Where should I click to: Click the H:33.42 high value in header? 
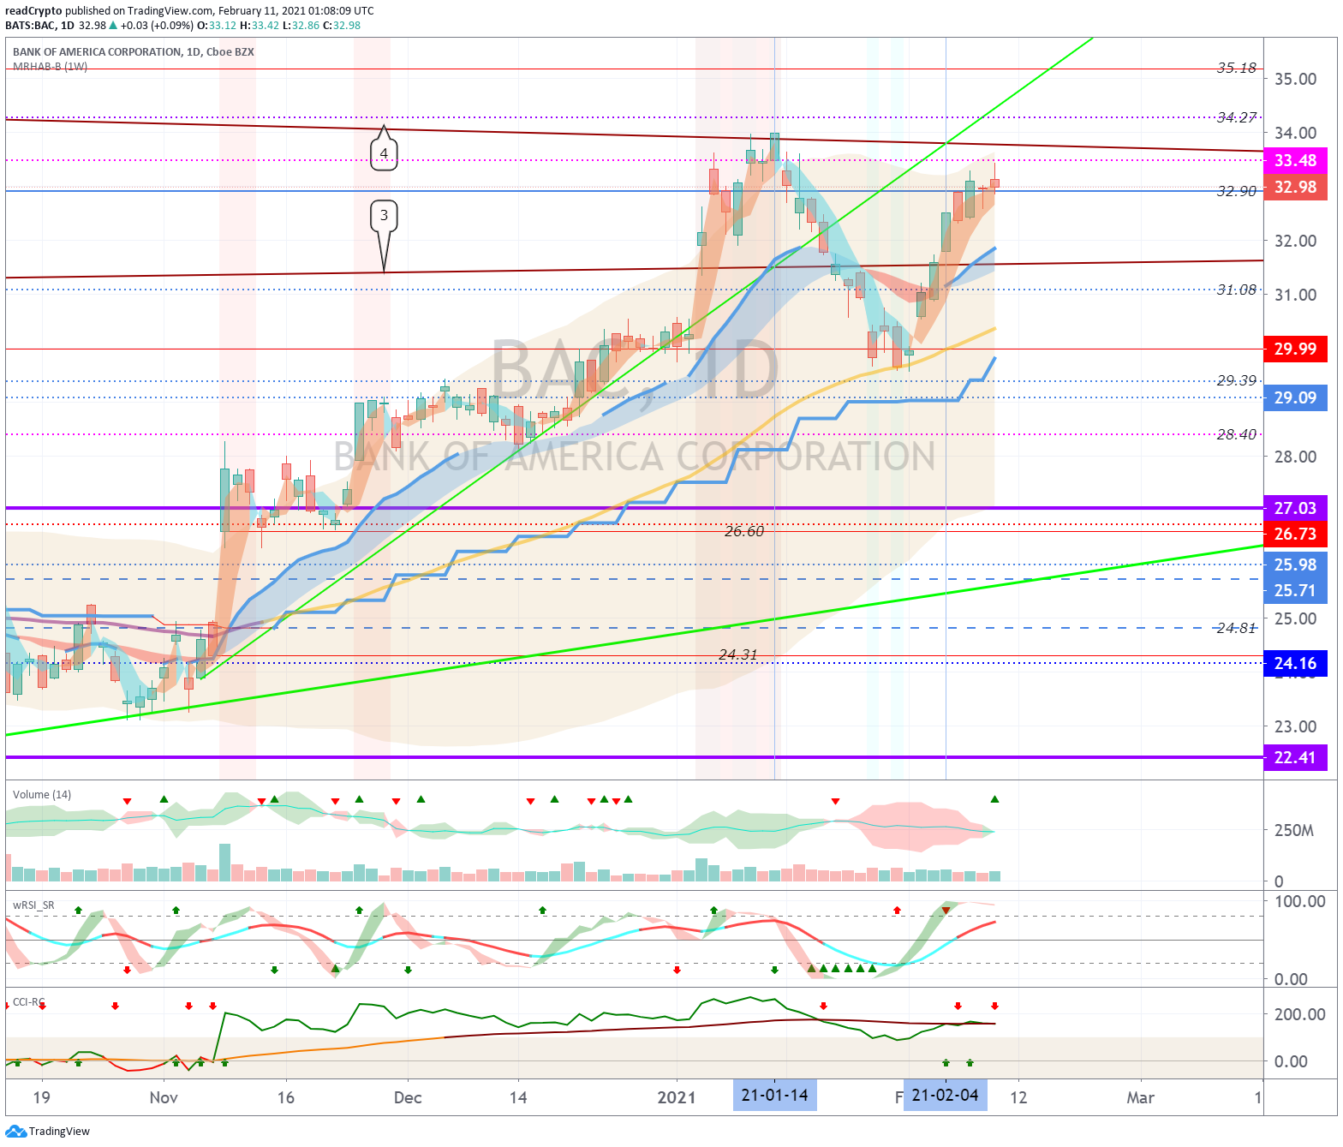point(260,26)
